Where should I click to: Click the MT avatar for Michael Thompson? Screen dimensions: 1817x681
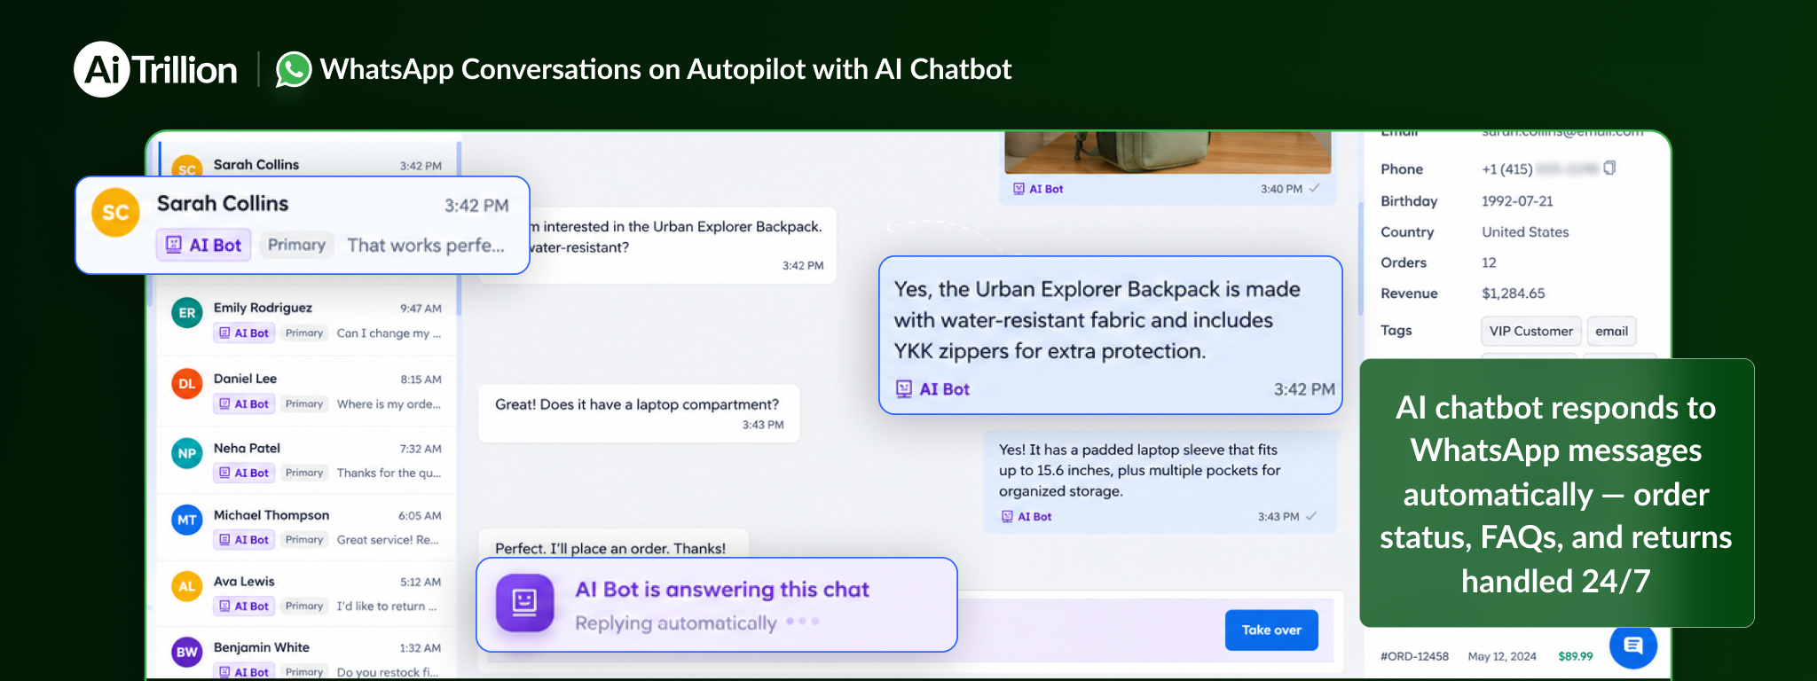click(187, 520)
